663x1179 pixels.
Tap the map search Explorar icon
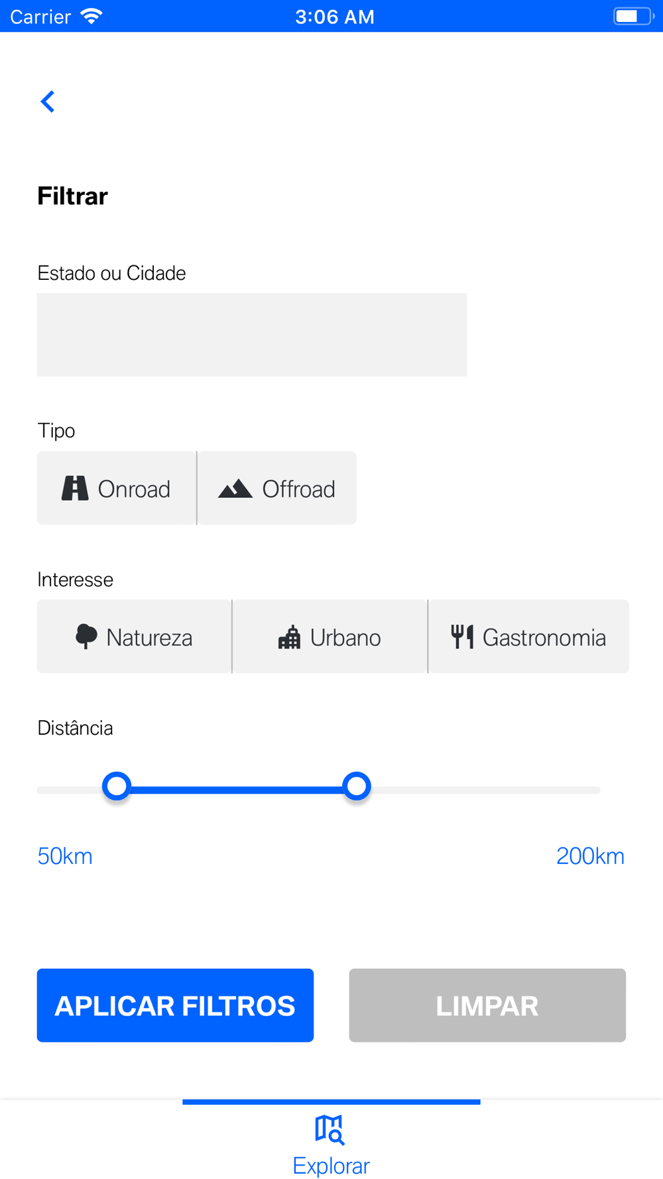pos(330,1130)
